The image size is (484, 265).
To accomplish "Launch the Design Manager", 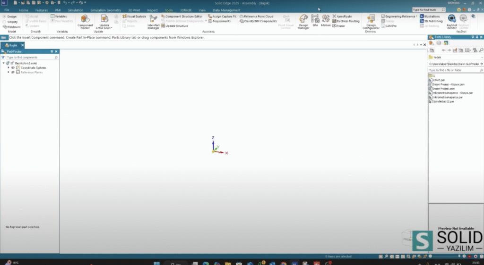I will click(x=303, y=22).
